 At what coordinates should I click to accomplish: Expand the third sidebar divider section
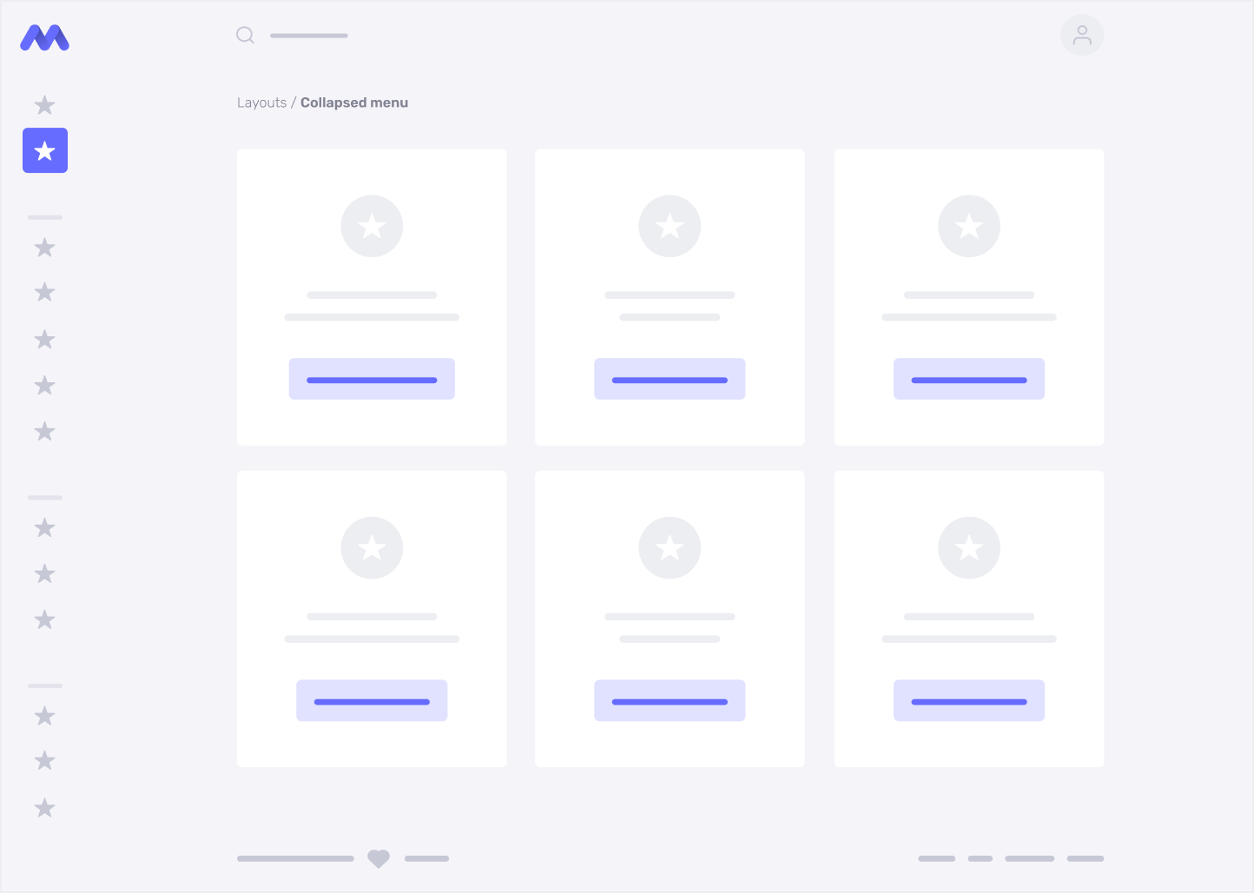(x=44, y=685)
